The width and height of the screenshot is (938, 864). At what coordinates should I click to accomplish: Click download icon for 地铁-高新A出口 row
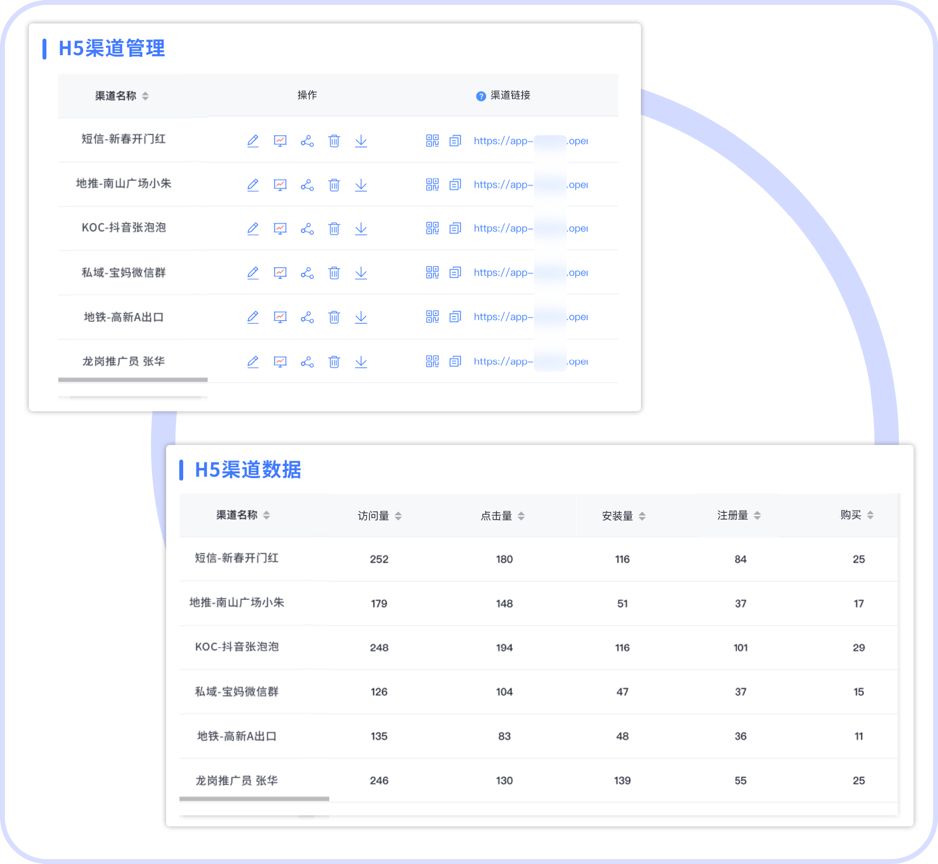click(361, 317)
